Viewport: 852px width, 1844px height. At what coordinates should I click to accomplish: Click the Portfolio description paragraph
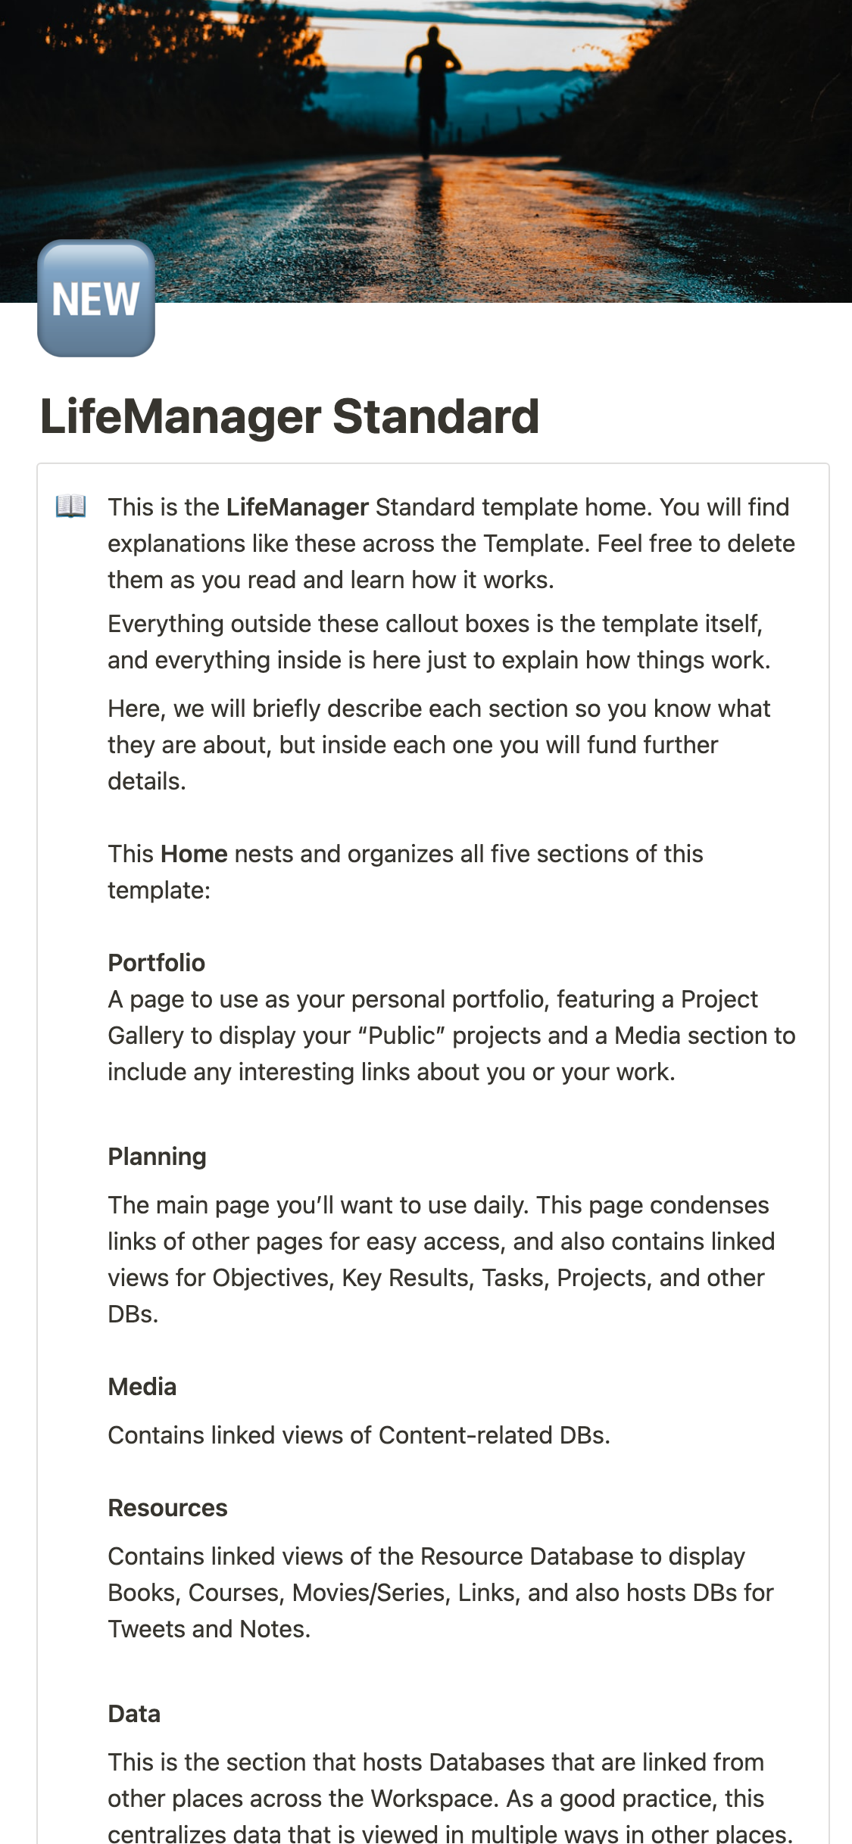(x=451, y=1036)
